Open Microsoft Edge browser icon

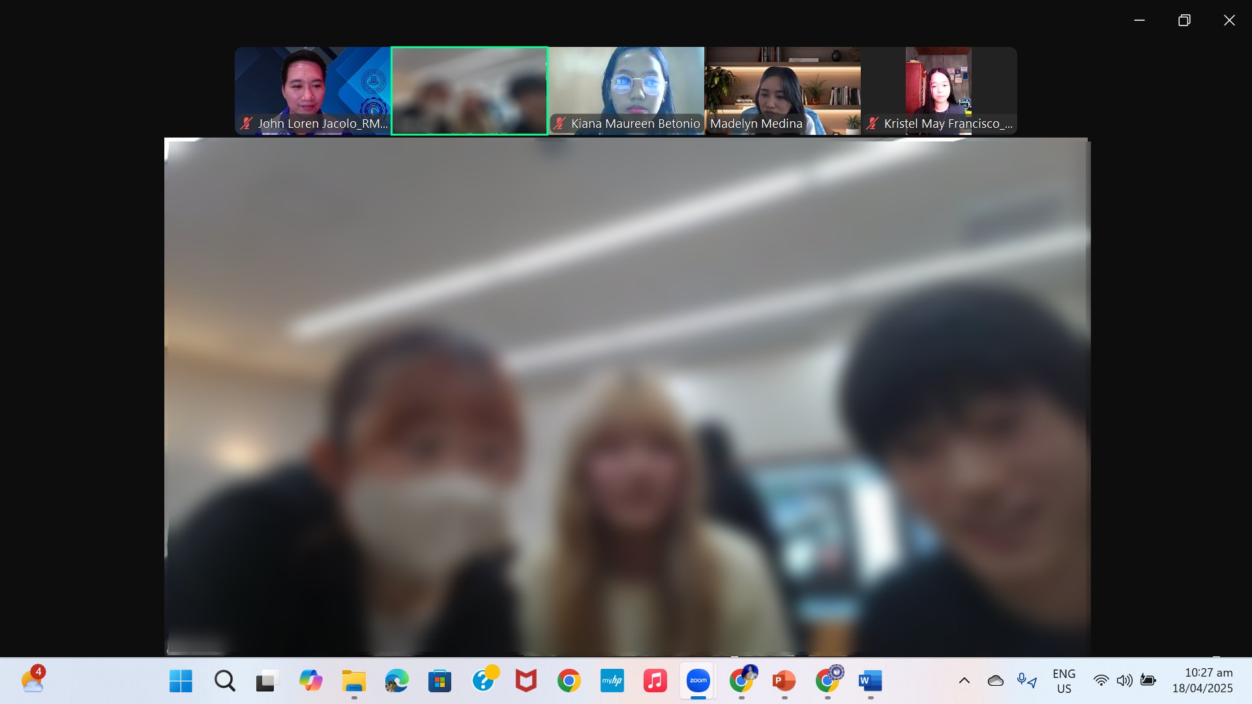click(x=396, y=681)
